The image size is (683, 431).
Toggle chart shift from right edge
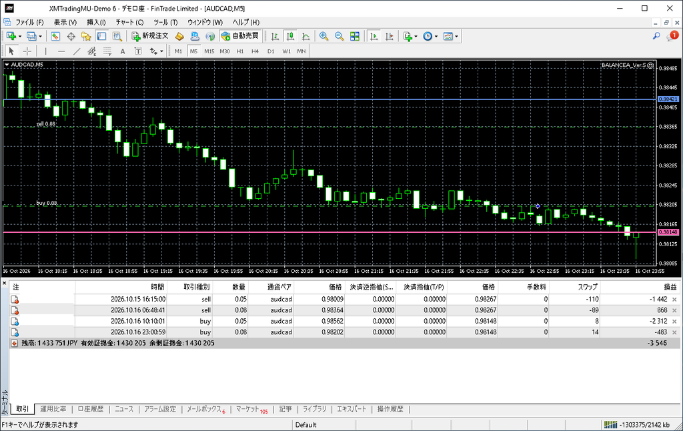pos(390,37)
